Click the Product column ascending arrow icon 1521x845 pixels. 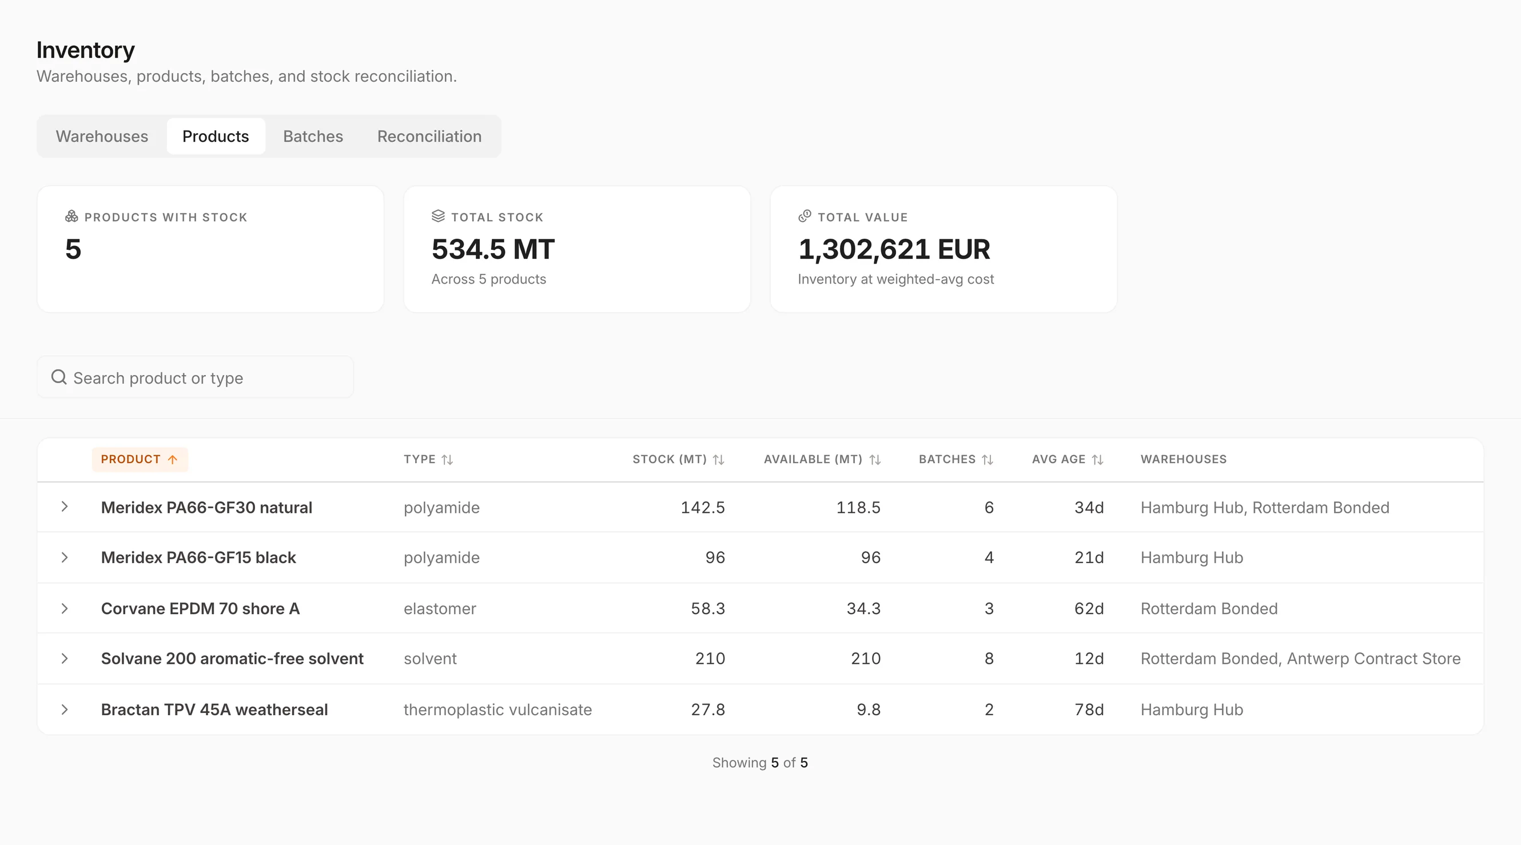pyautogui.click(x=173, y=460)
